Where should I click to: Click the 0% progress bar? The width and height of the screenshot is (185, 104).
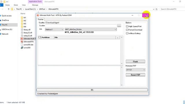pos(92,90)
